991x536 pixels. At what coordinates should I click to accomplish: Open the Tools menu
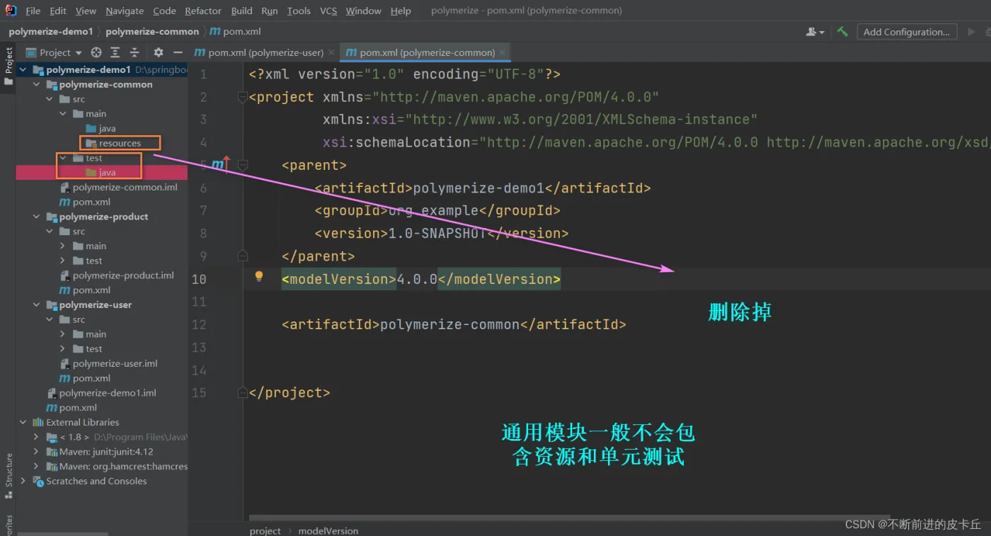pos(299,11)
